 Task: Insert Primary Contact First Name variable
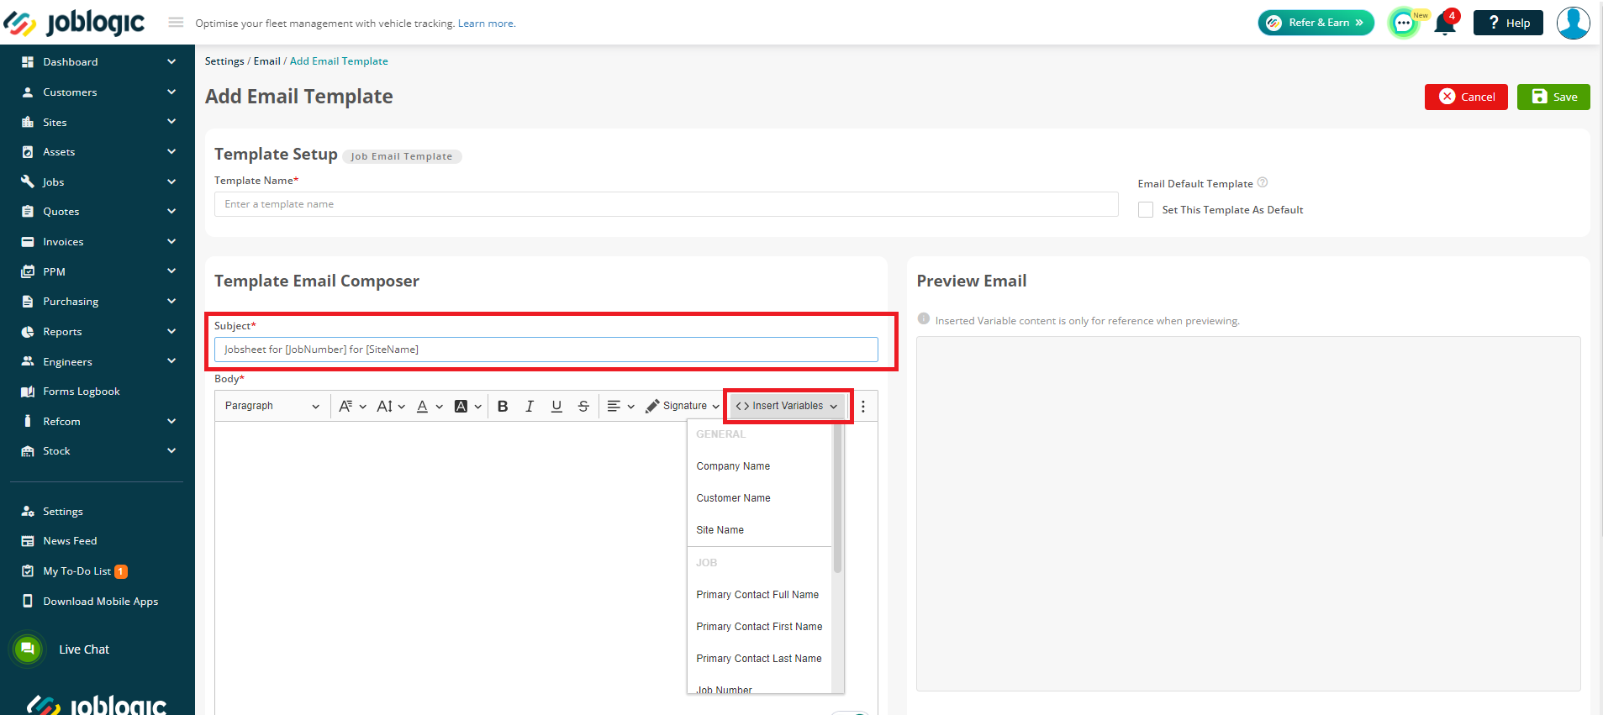click(759, 627)
